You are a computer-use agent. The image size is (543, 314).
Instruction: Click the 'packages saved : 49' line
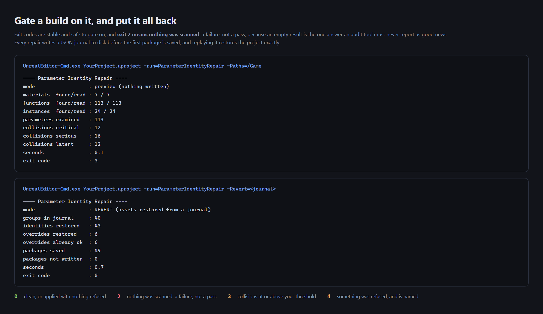[62, 250]
